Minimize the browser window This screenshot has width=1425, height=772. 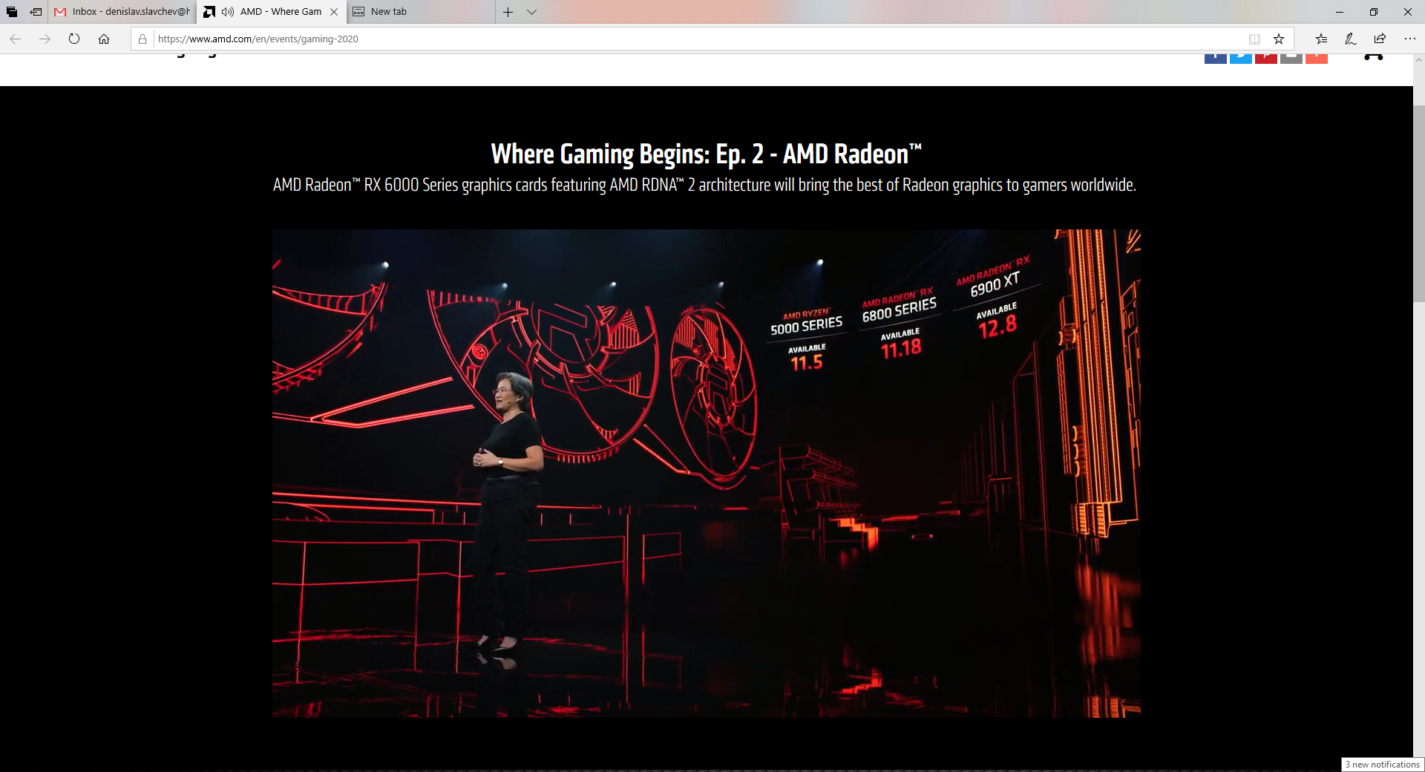tap(1340, 12)
